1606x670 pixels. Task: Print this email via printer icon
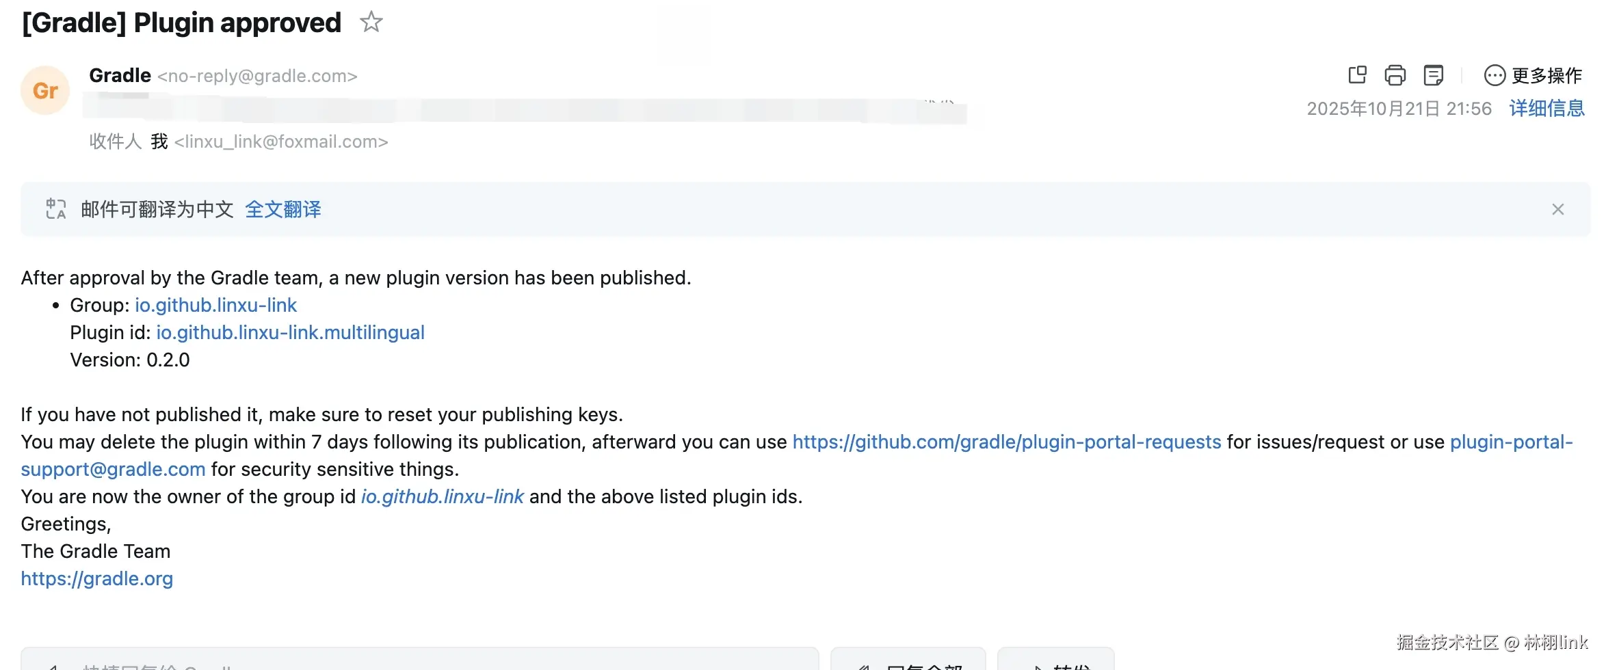tap(1395, 75)
